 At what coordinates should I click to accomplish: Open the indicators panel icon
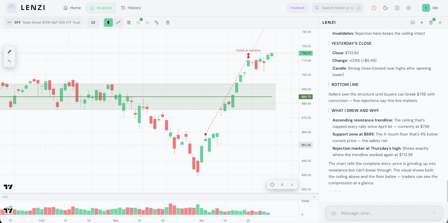[129, 22]
